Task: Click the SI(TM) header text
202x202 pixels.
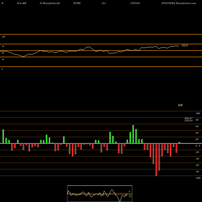Action: [x=77, y=3]
